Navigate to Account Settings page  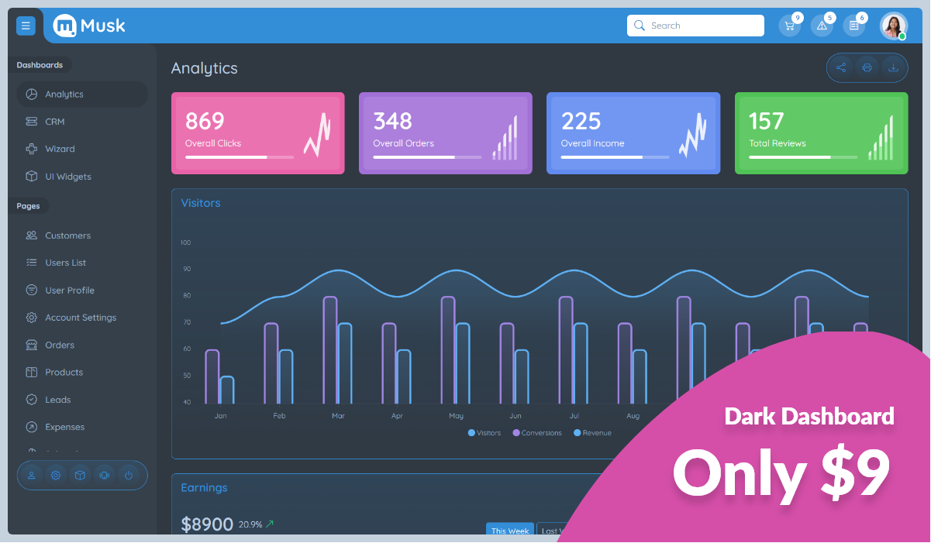(80, 317)
